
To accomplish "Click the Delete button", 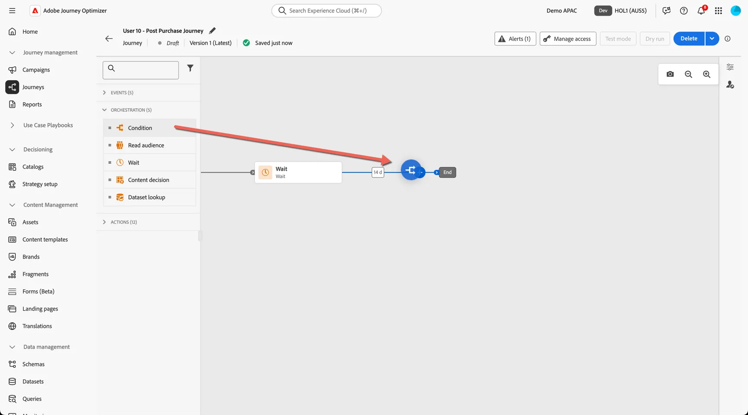I will [689, 39].
